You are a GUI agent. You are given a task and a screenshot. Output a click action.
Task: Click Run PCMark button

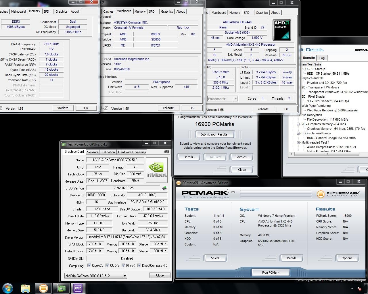[271, 272]
